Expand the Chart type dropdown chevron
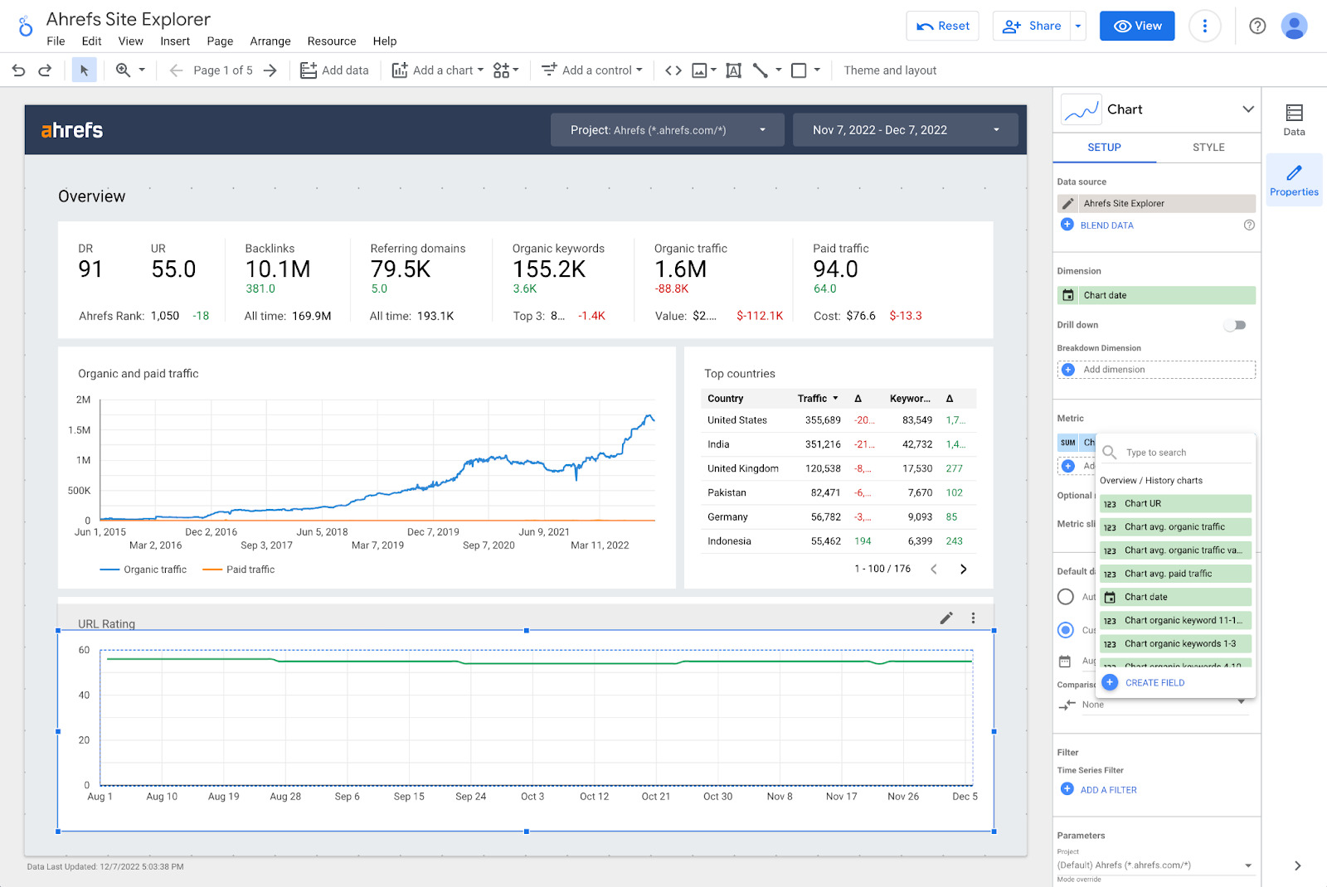The height and width of the screenshot is (887, 1327). [1247, 109]
